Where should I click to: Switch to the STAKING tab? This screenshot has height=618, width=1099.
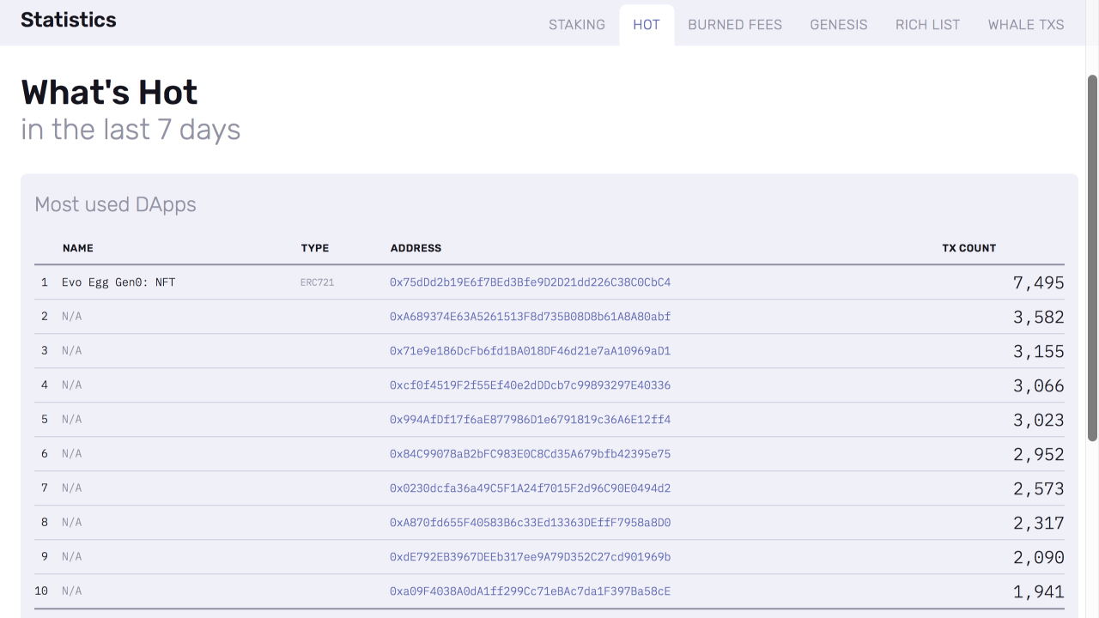(577, 25)
